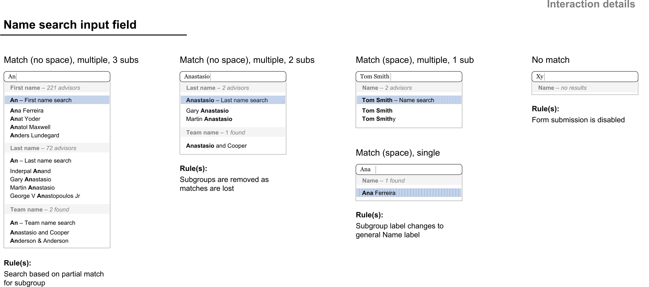The height and width of the screenshot is (287, 649).
Task: Click the "Anastasio" search input field
Action: (233, 77)
